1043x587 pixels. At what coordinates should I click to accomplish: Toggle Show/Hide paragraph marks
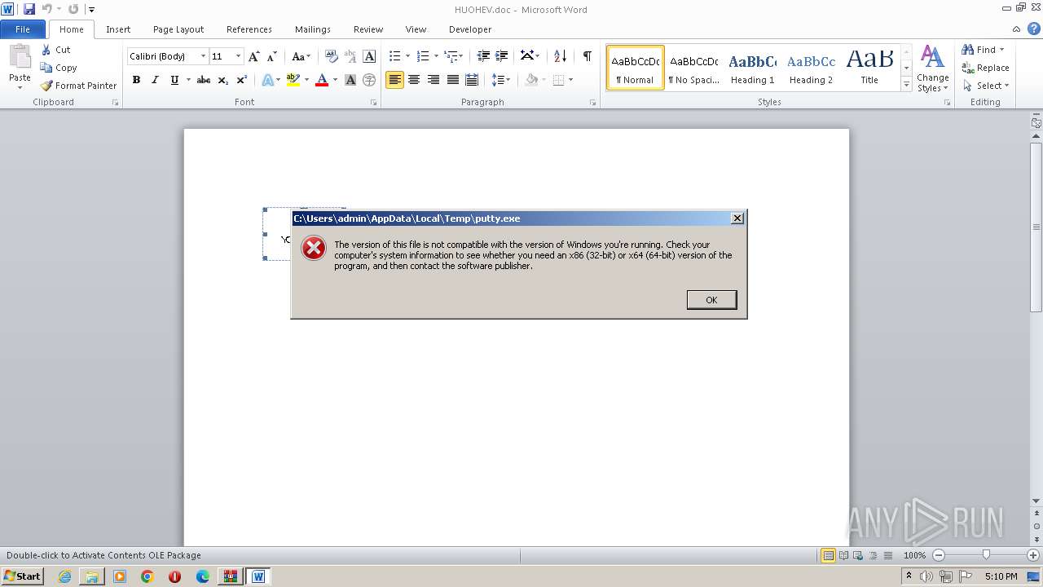click(587, 56)
